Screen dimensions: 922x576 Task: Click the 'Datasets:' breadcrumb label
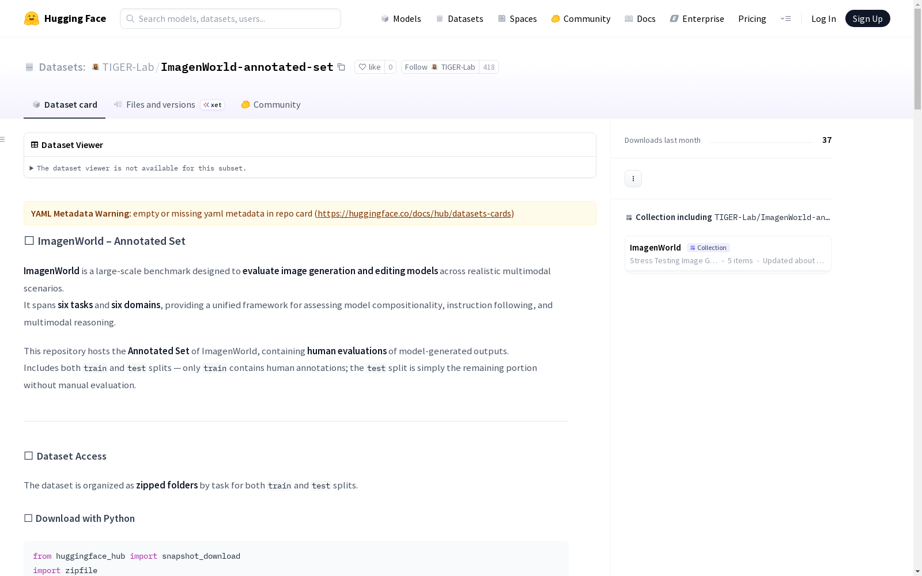pyautogui.click(x=62, y=67)
